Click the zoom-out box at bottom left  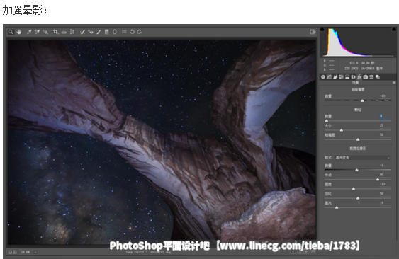[x=10, y=252]
